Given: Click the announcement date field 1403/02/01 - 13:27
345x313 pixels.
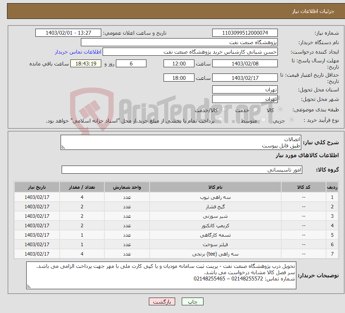Looking at the screenshot, I should point(68,33).
